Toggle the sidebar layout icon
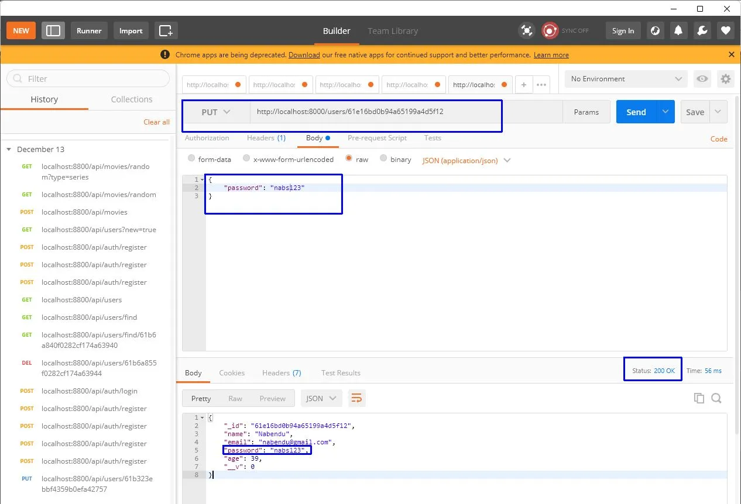The image size is (741, 504). click(x=53, y=30)
